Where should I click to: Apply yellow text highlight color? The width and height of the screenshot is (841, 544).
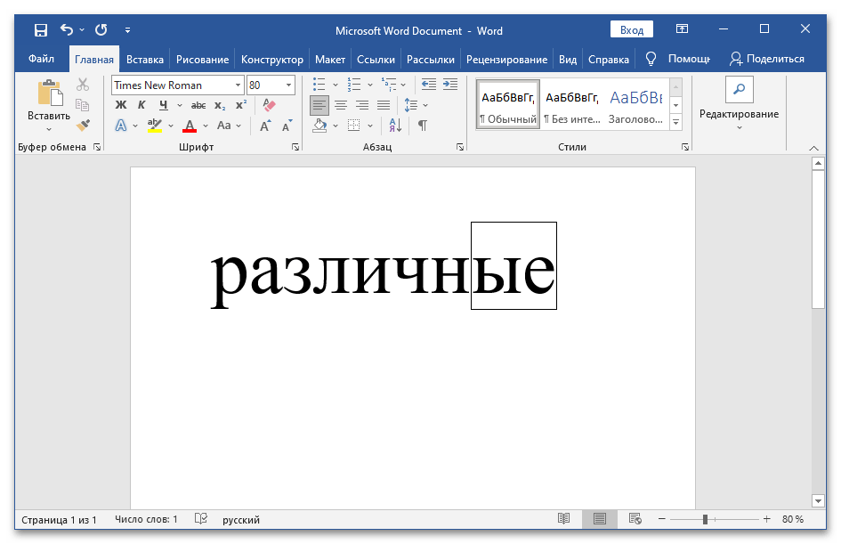pyautogui.click(x=155, y=126)
